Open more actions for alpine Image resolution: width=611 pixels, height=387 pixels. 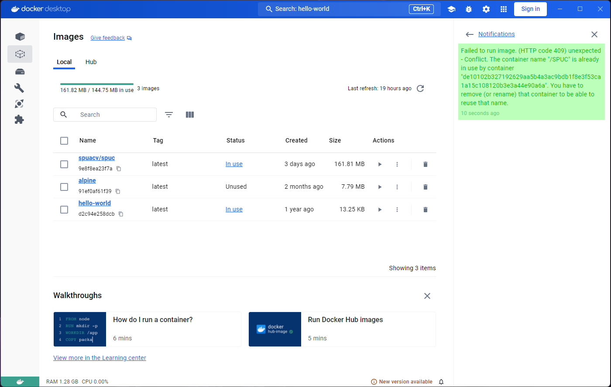397,187
